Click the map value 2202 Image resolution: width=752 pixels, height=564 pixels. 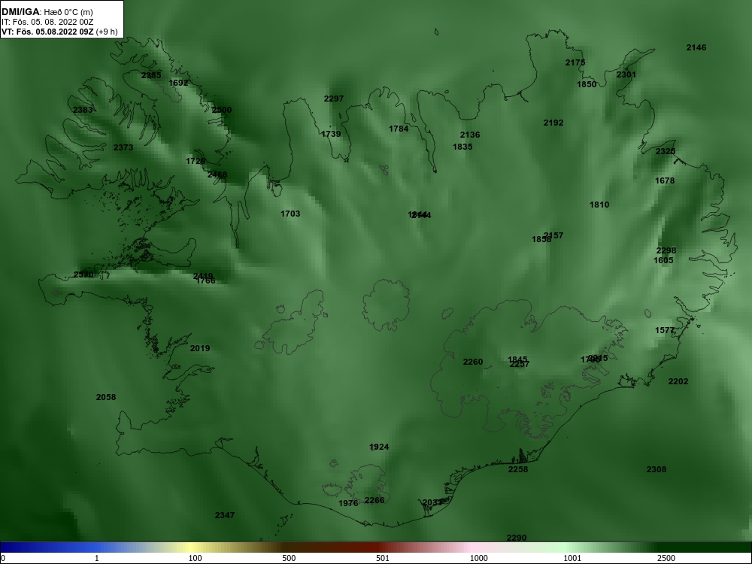678,381
